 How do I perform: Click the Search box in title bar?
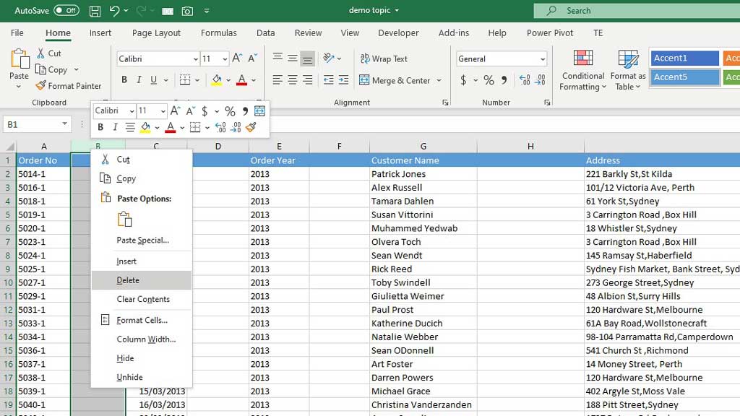(636, 11)
